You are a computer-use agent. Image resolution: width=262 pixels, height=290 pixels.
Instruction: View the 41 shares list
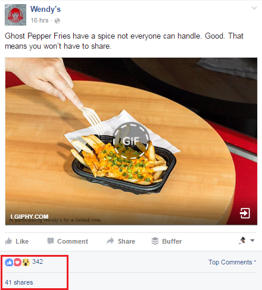point(19,282)
